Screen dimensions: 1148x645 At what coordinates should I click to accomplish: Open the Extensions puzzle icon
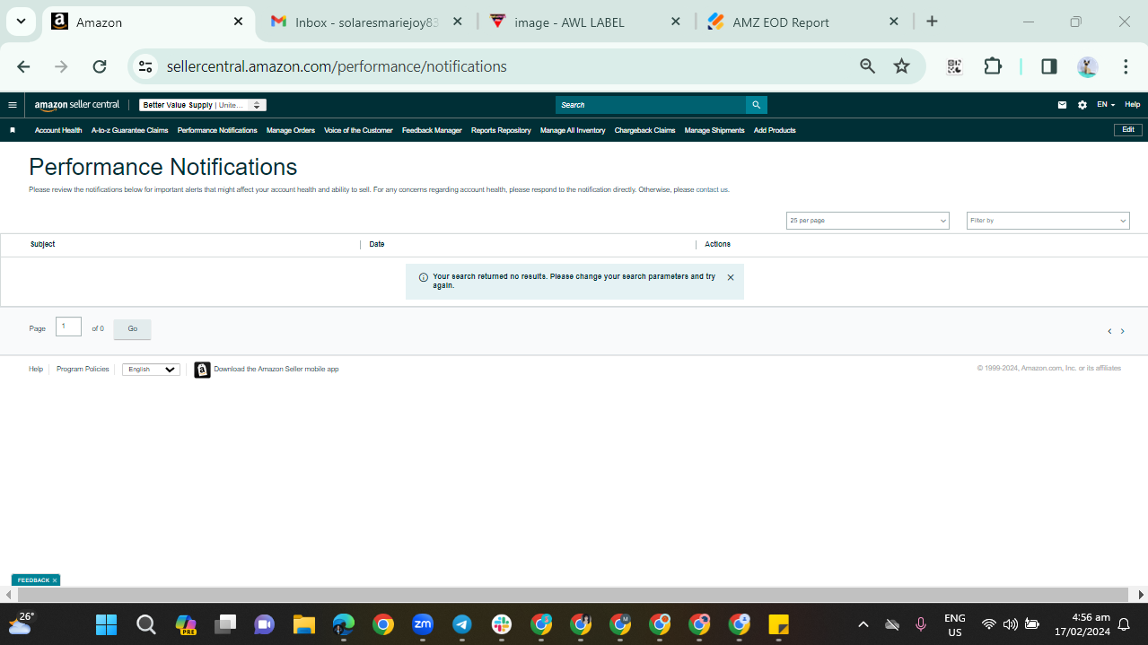click(x=993, y=66)
